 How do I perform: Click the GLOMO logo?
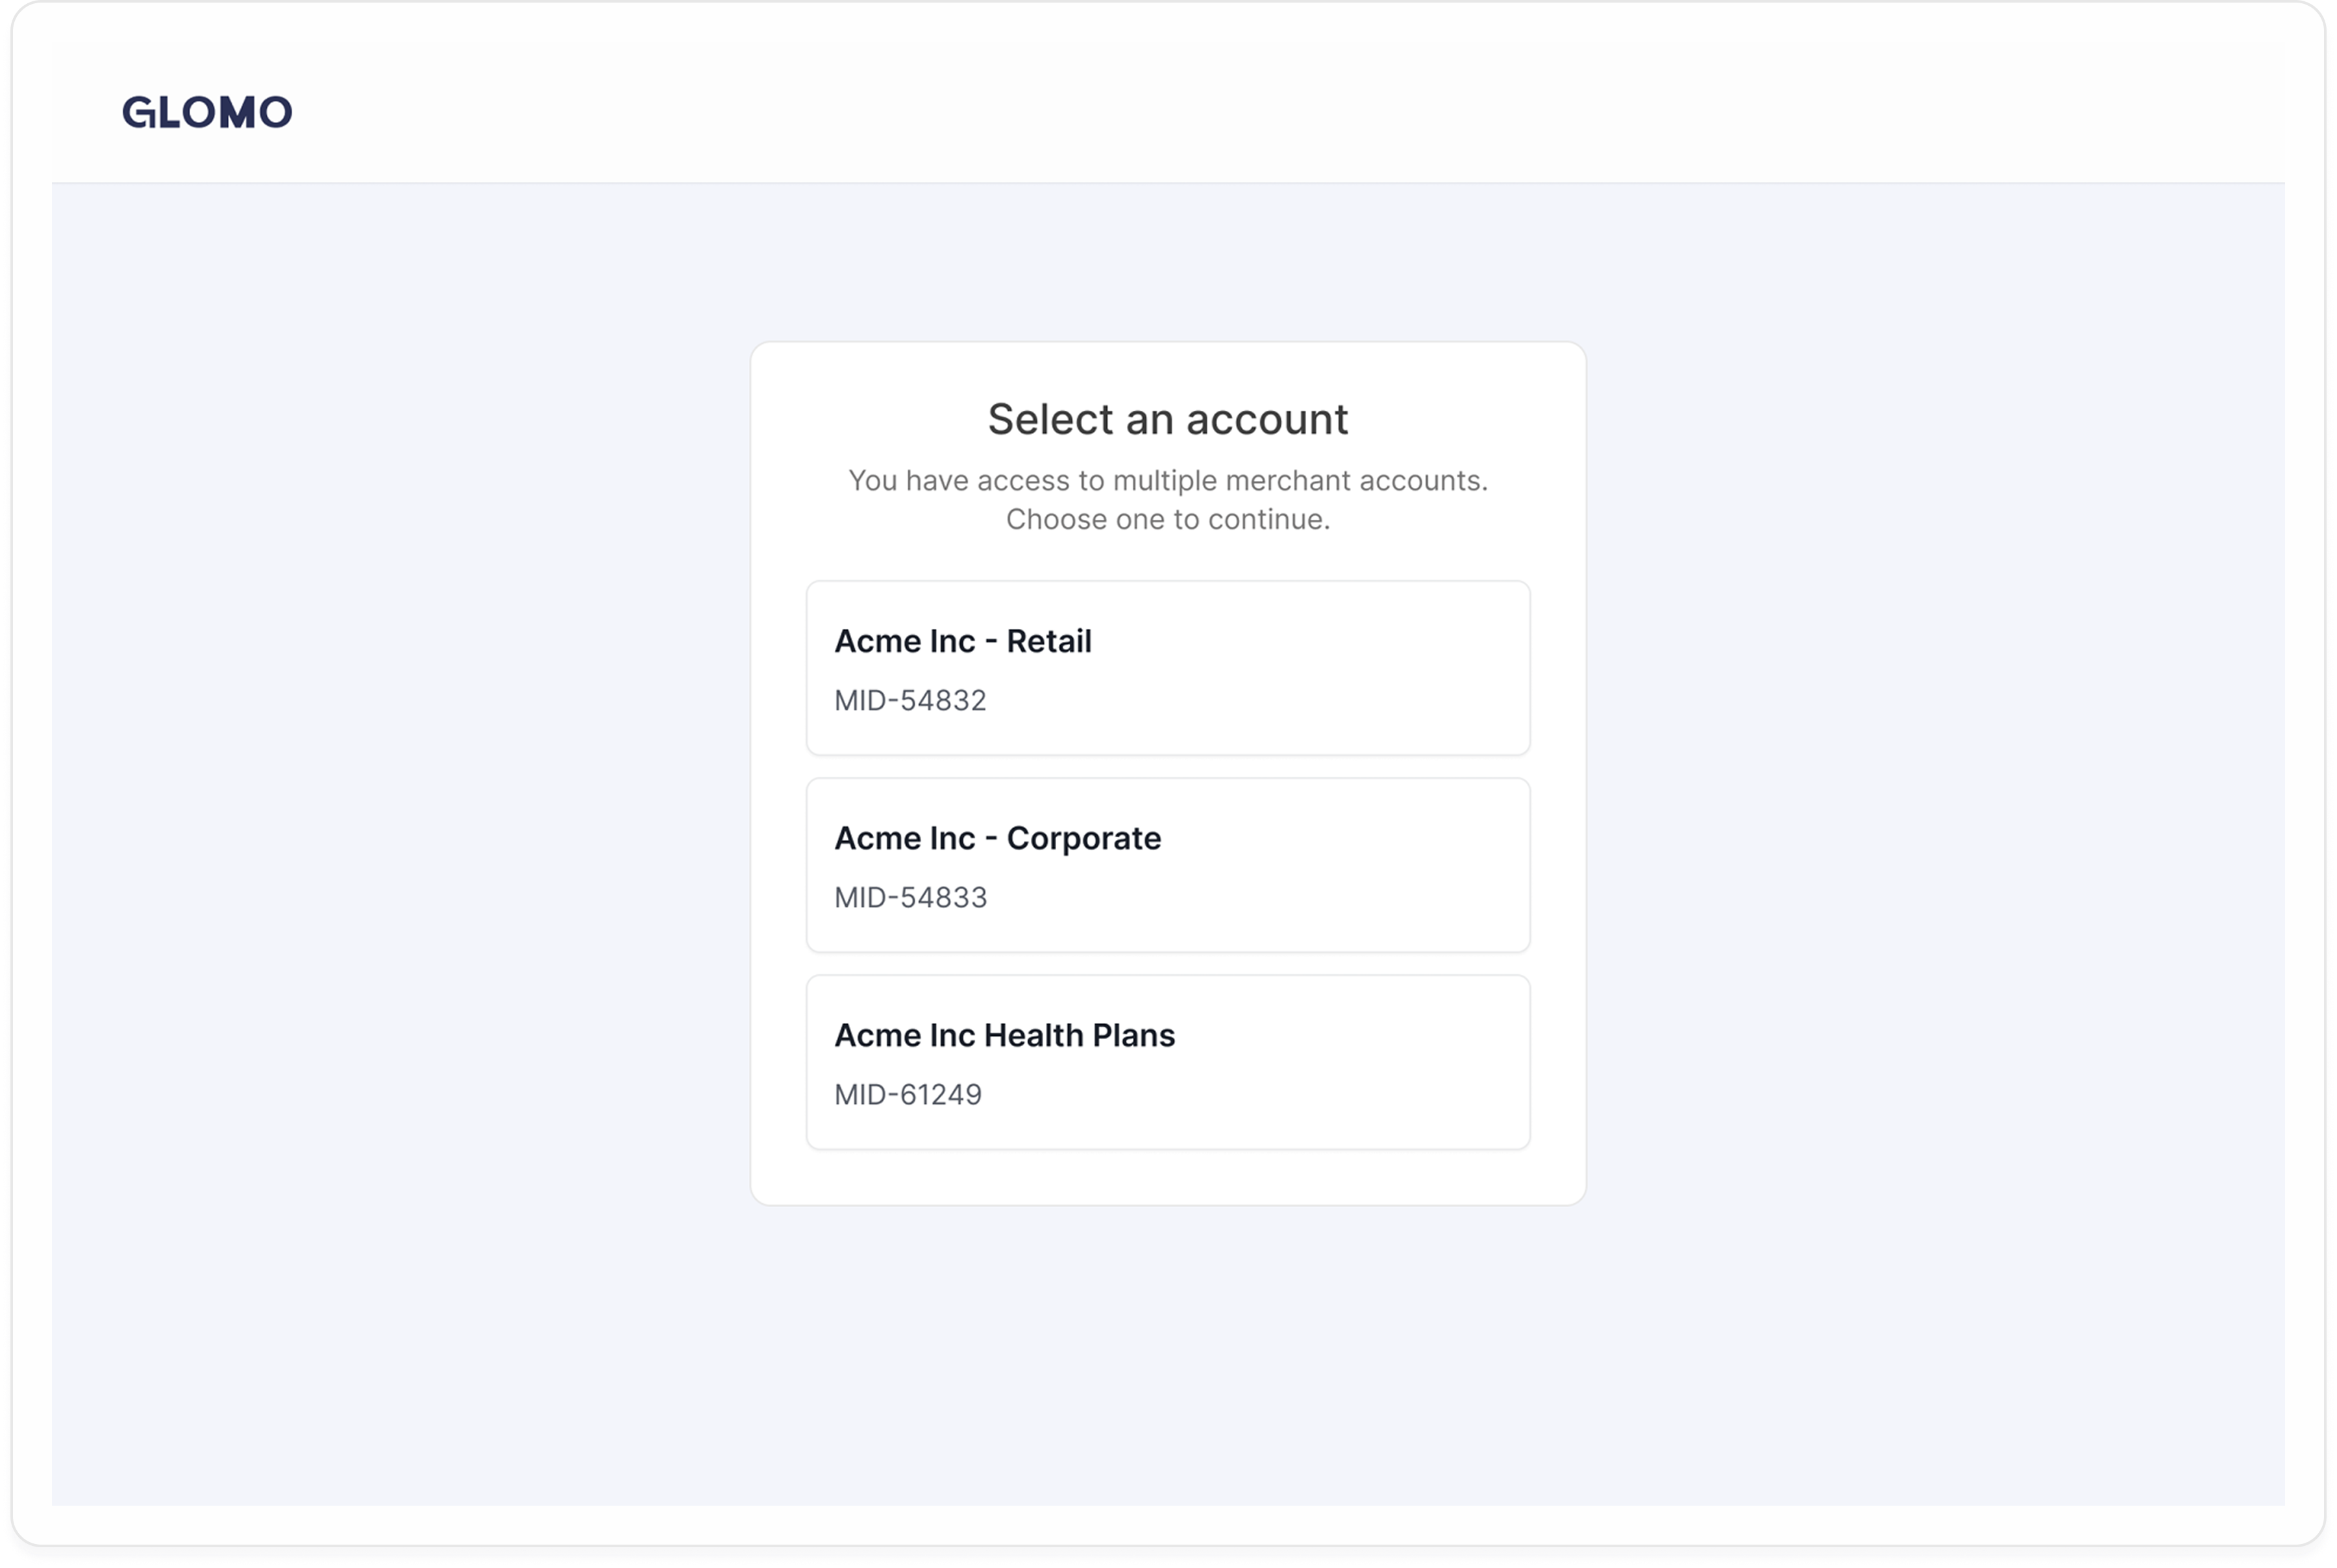[207, 112]
